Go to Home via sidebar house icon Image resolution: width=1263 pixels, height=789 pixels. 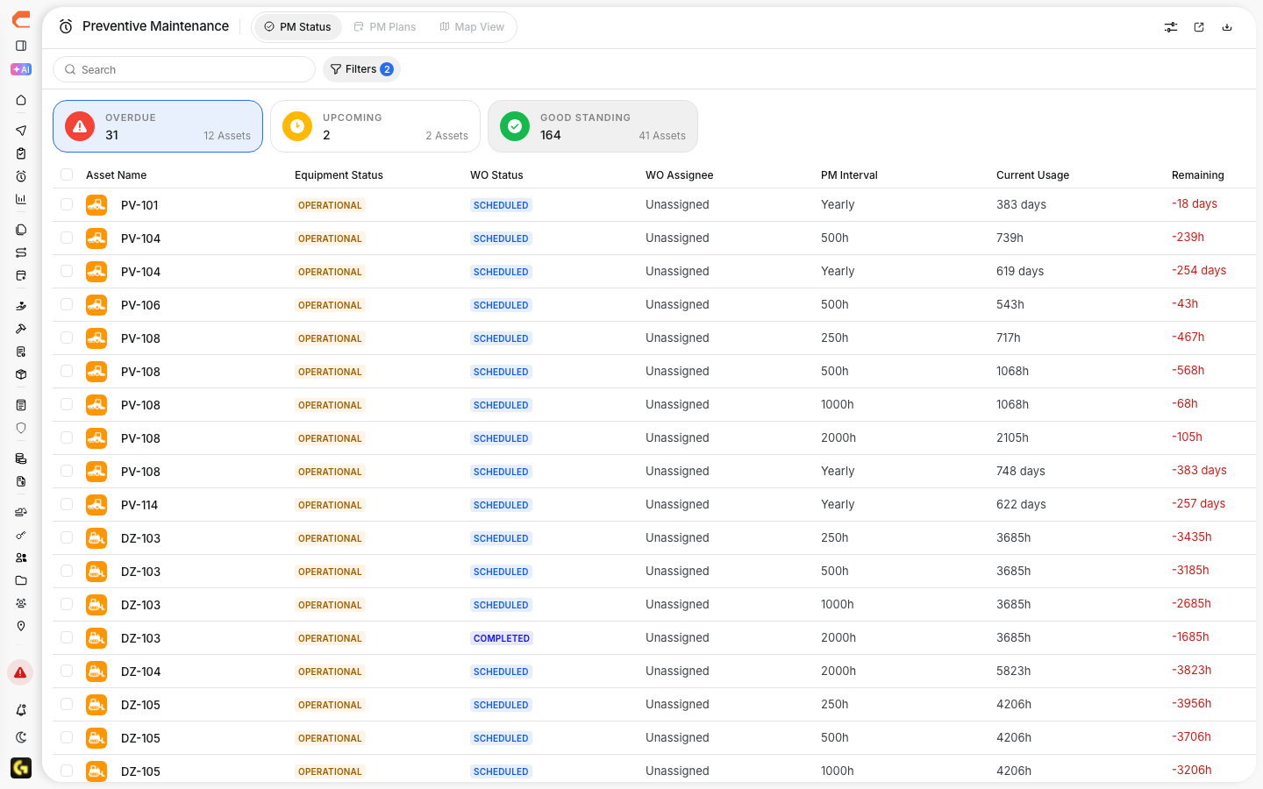(x=21, y=101)
